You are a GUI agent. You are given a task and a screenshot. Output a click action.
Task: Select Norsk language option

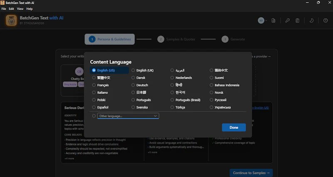(216, 93)
